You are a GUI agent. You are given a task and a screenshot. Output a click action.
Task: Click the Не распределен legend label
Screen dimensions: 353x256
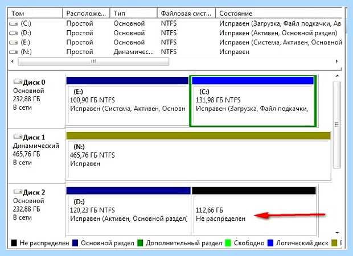click(44, 243)
